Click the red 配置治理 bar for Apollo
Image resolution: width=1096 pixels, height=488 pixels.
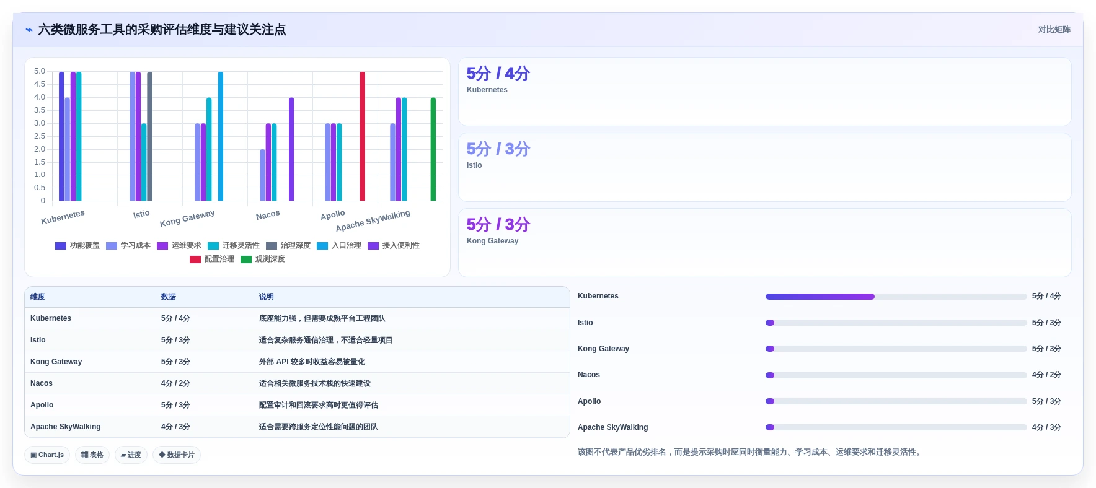(363, 136)
